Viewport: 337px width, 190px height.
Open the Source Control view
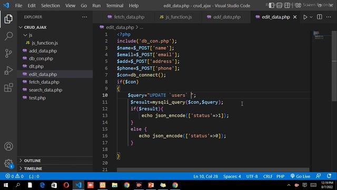[x=8, y=53]
